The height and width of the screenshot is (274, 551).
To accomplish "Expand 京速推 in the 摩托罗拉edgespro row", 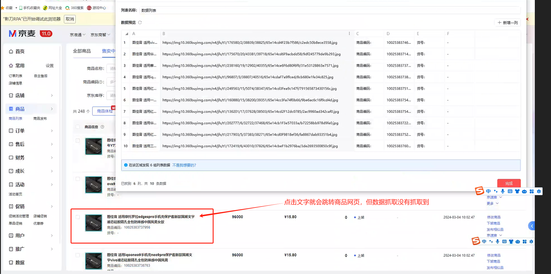I will coord(494,235).
